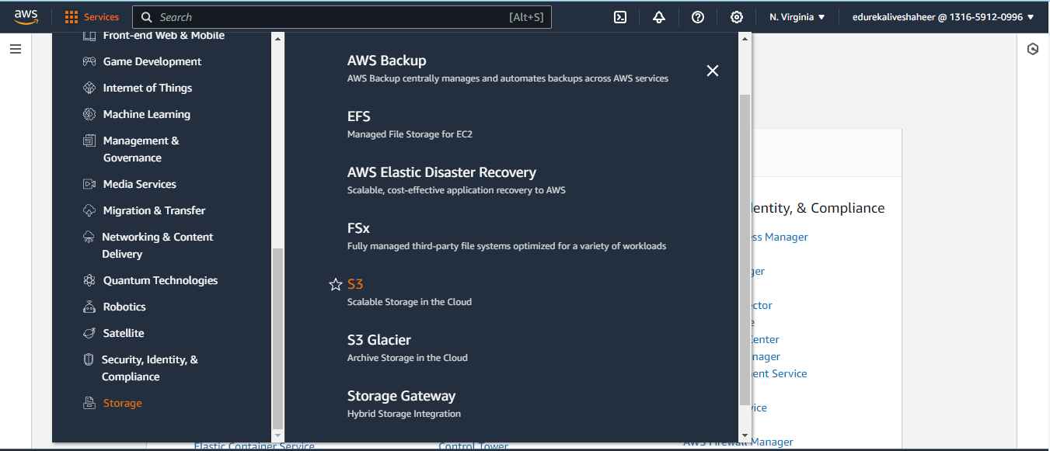Click the AWS home logo
Image resolution: width=1050 pixels, height=451 pixels.
[x=25, y=16]
